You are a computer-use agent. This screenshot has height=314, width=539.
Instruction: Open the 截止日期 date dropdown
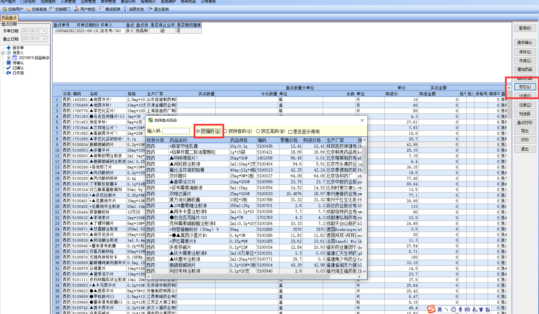pos(44,39)
